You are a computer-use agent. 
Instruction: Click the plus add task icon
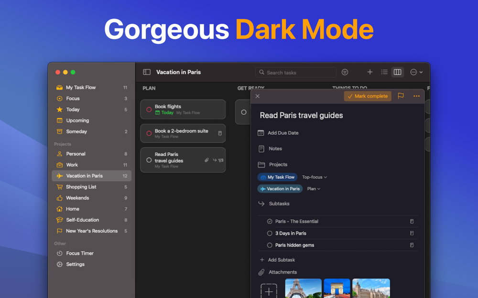370,72
